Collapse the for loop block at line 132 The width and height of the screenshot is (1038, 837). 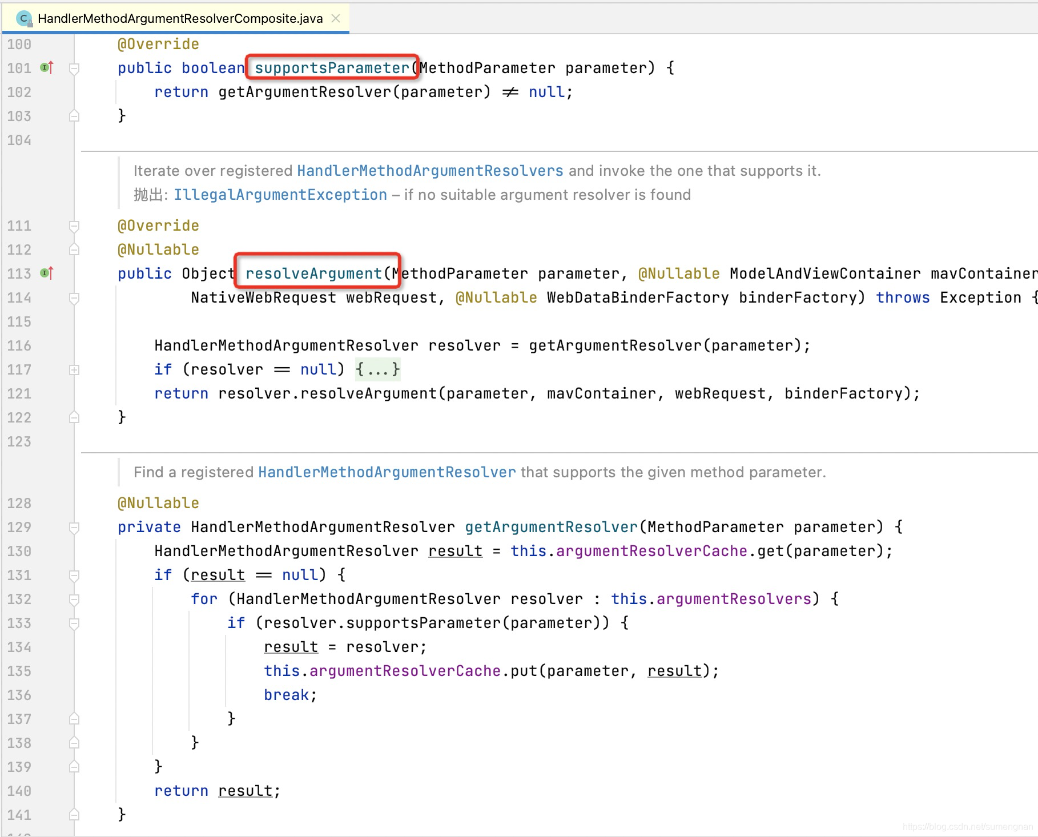click(x=74, y=599)
